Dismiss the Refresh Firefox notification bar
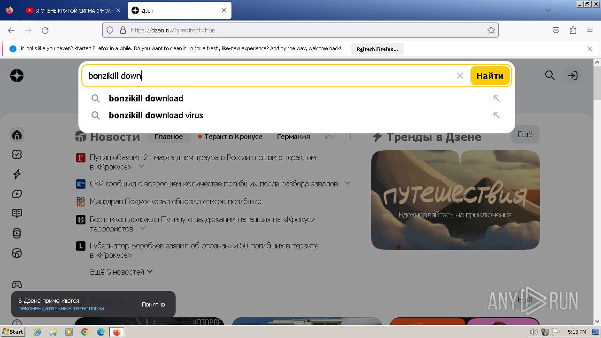The width and height of the screenshot is (601, 338). (590, 49)
